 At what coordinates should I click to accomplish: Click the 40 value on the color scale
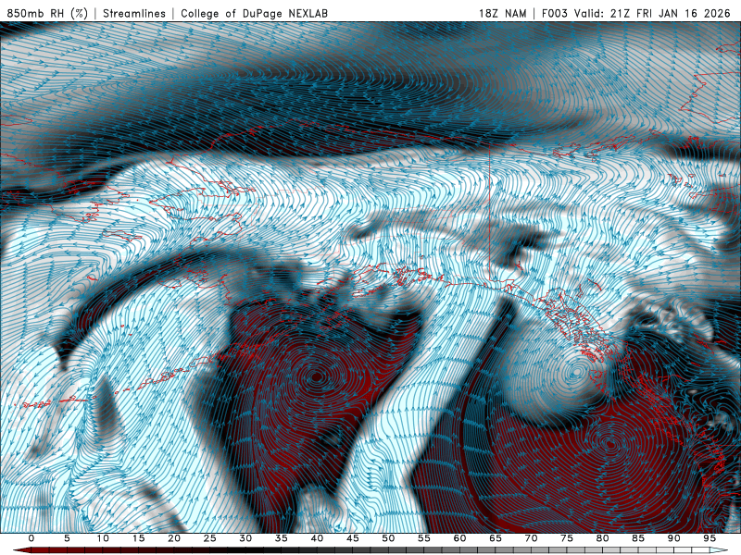317,538
